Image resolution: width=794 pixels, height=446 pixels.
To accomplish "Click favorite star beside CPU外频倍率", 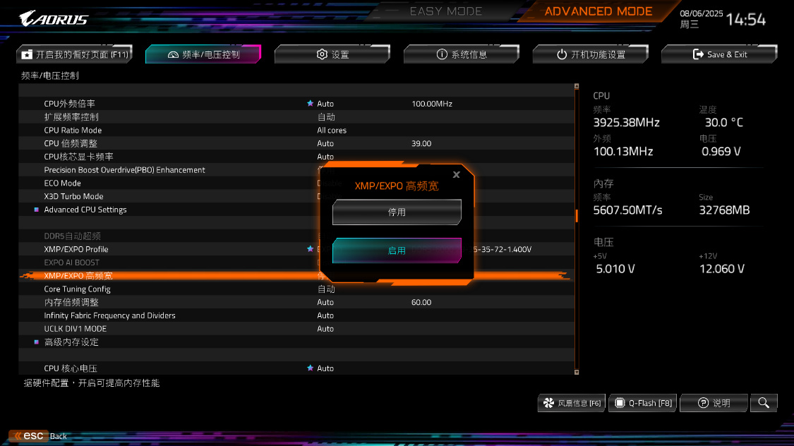I will 310,103.
